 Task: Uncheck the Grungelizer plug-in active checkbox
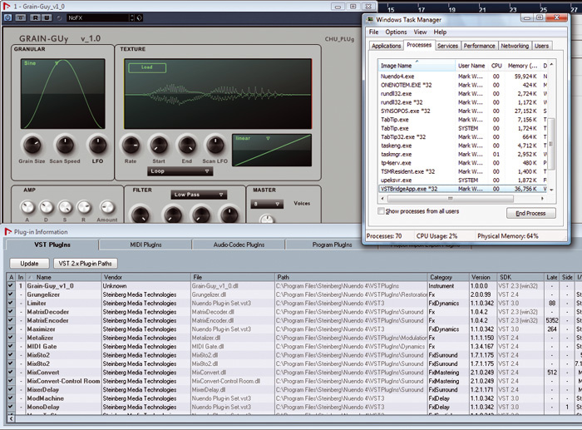coord(11,293)
